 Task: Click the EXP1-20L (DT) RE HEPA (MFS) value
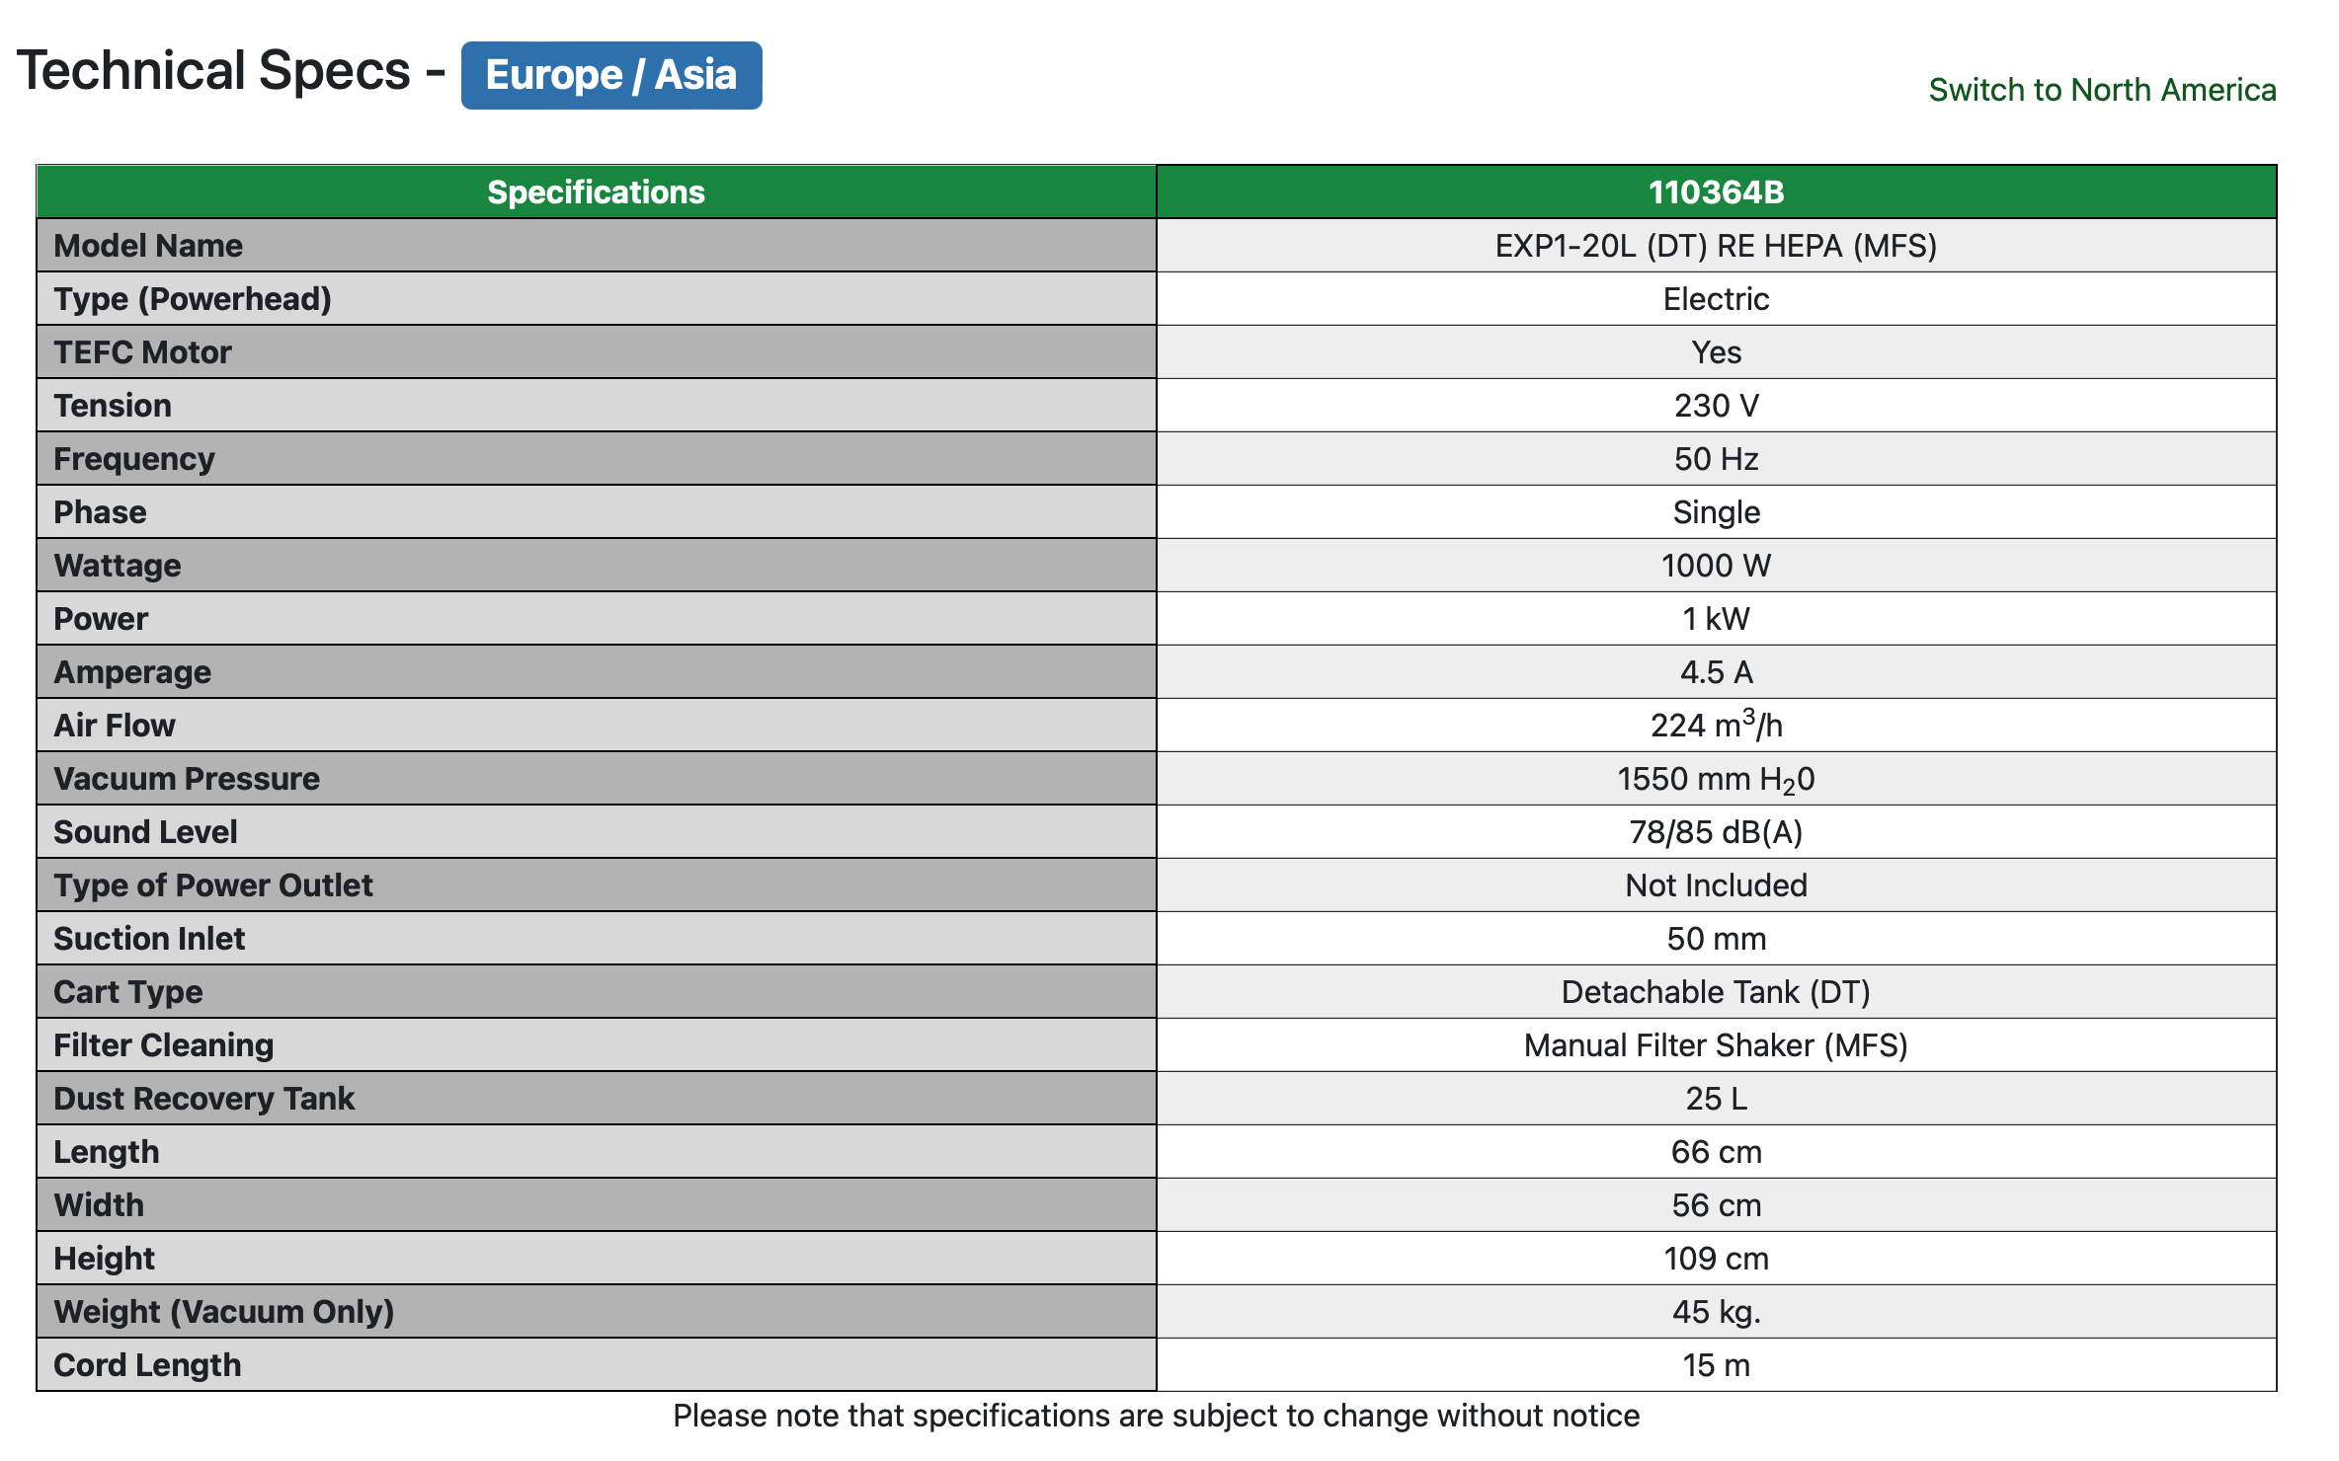[x=1717, y=246]
